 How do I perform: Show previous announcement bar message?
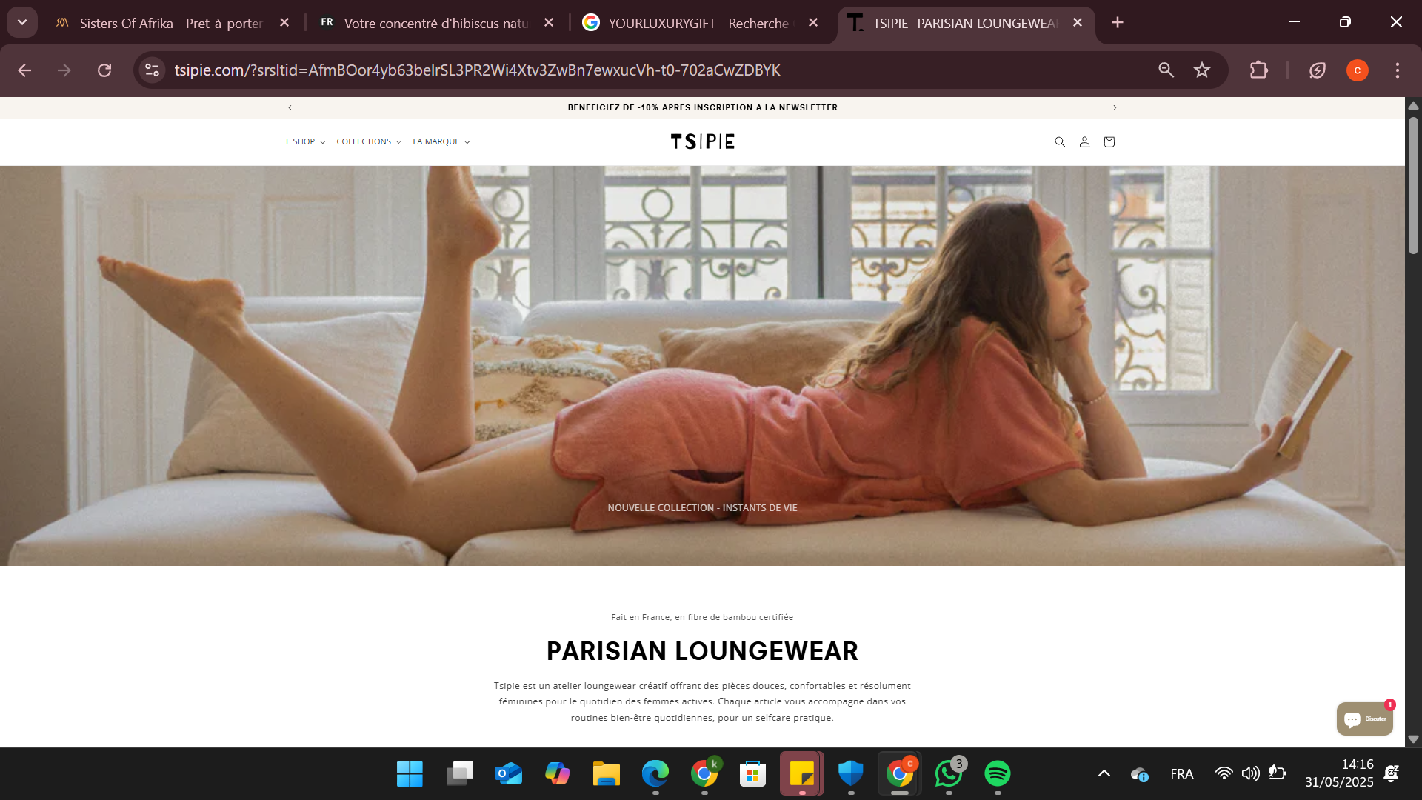[290, 107]
